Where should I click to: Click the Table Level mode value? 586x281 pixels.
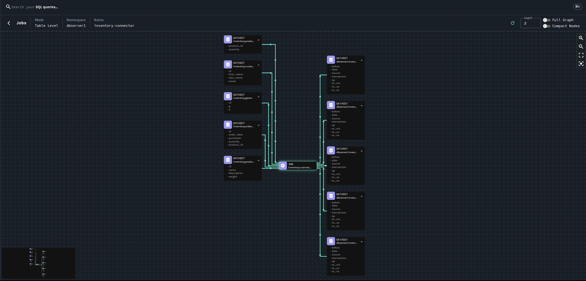coord(46,26)
